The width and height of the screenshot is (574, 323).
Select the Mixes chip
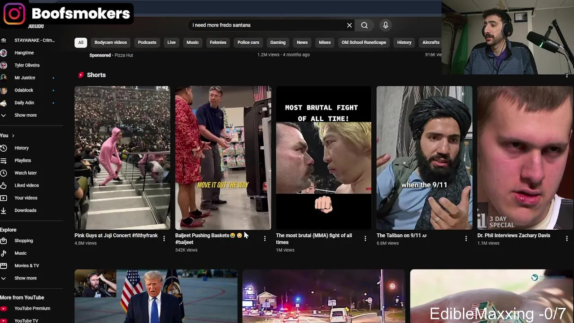pos(325,42)
